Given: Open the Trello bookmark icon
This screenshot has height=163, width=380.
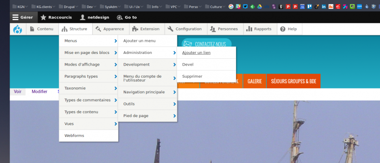Looking at the screenshot, I should coord(309,6).
